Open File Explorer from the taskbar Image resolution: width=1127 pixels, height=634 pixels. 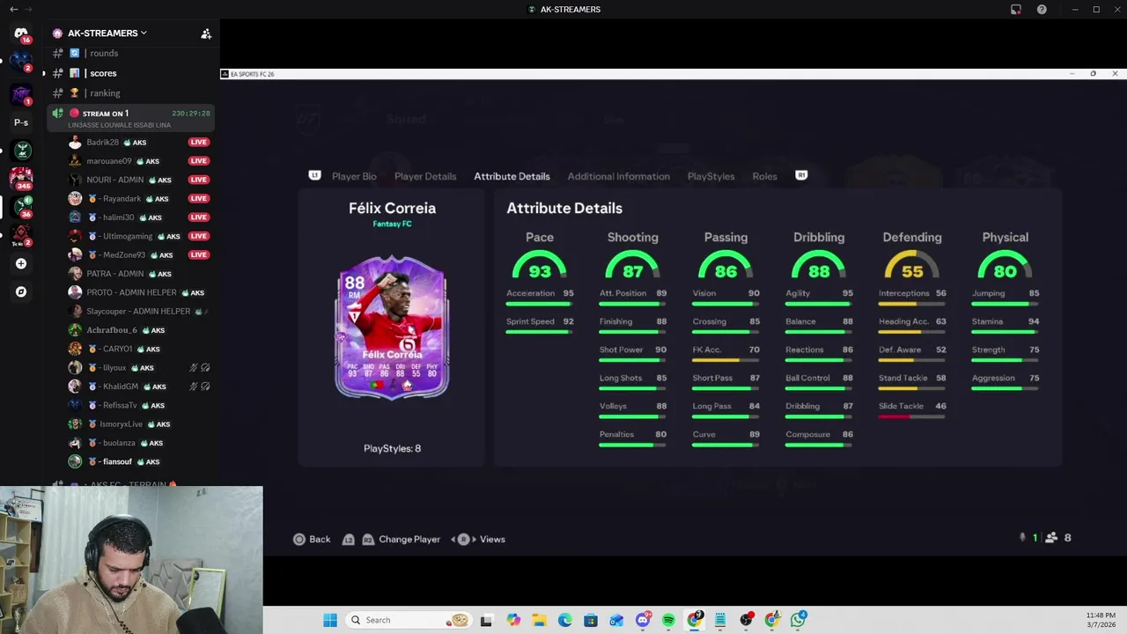pos(539,620)
